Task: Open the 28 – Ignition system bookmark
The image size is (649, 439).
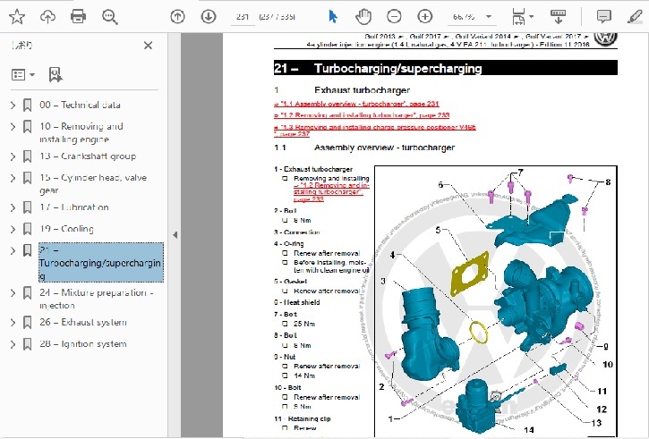Action: [82, 344]
